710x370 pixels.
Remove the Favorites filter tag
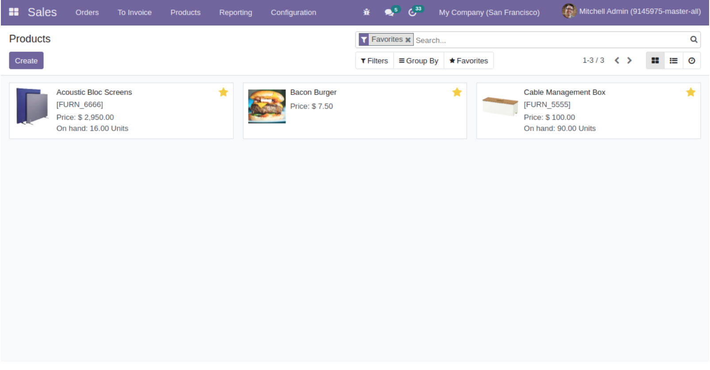point(408,40)
